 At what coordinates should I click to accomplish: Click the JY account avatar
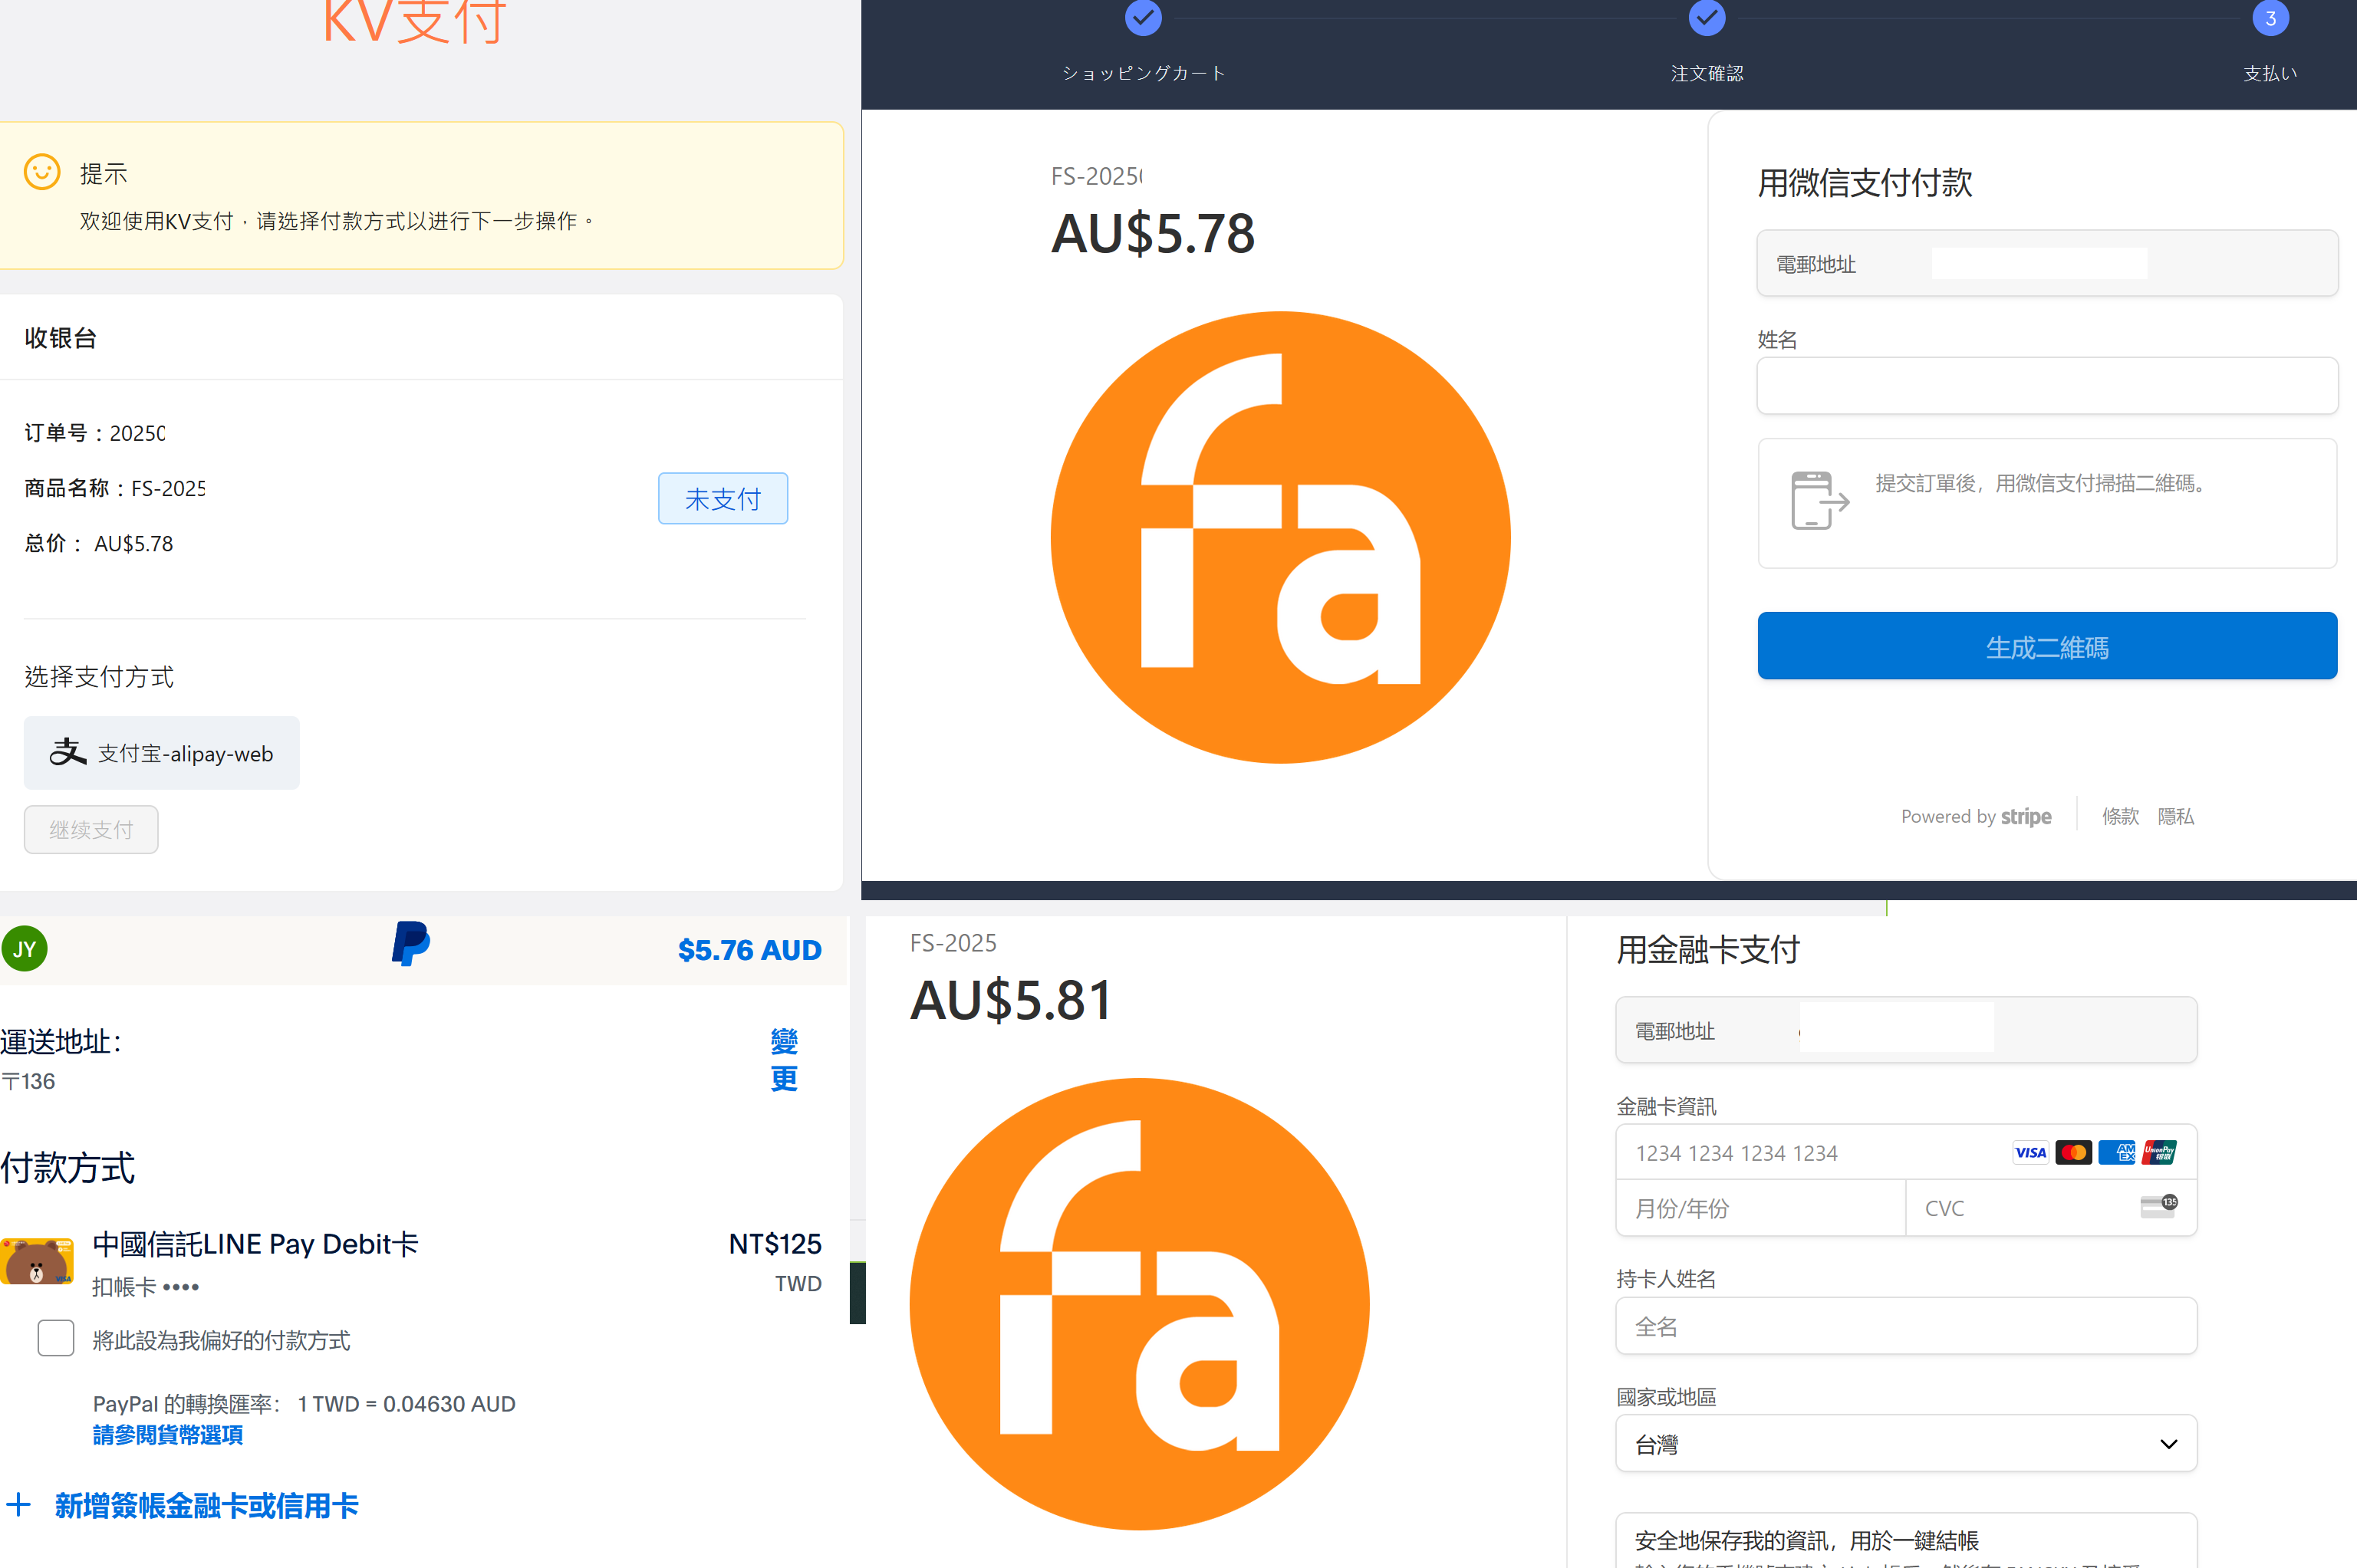(x=25, y=949)
